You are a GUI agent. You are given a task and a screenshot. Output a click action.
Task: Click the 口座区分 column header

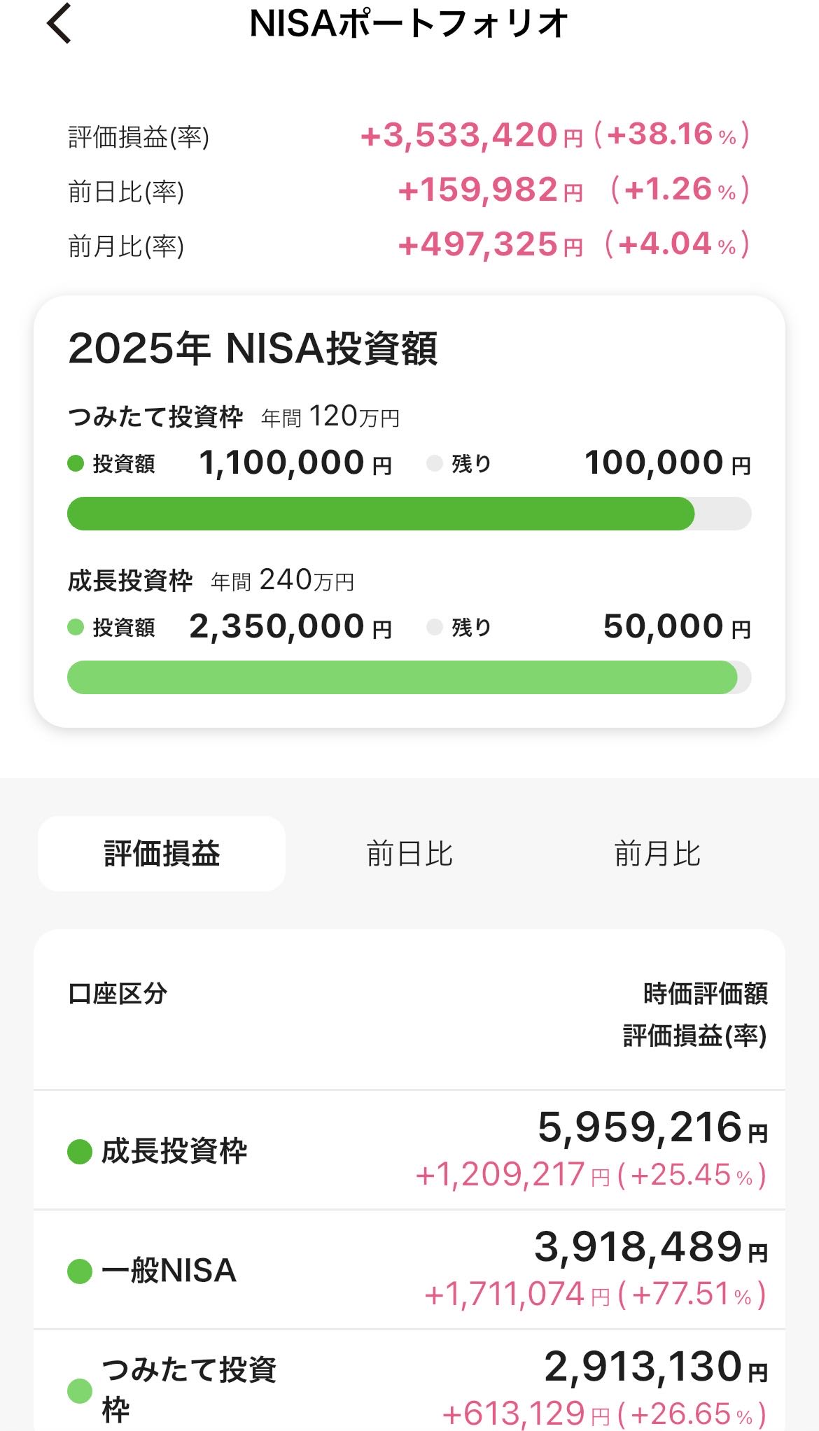(118, 994)
